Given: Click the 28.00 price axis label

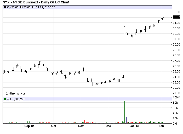Looking at the screenshot, I should [176, 55].
